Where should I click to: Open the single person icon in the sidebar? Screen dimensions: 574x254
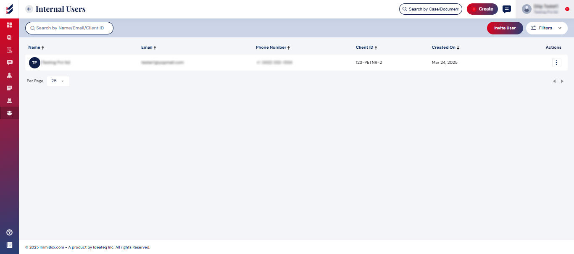click(9, 76)
